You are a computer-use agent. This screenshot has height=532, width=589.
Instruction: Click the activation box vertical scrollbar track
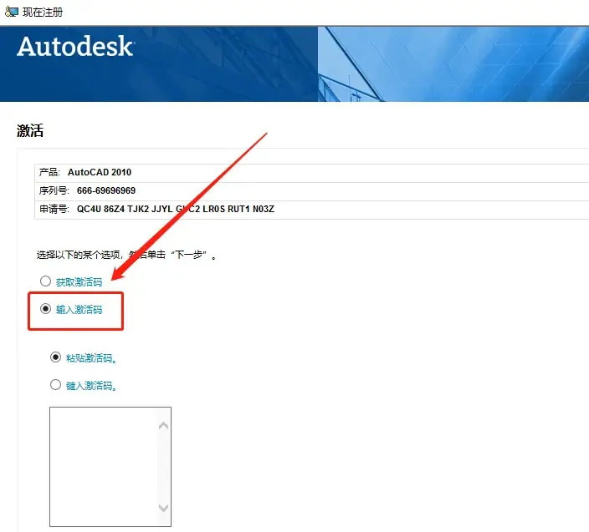pos(163,468)
